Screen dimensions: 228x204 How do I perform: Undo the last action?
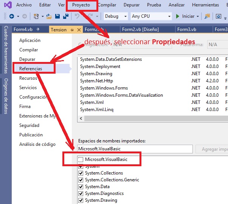tap(77, 16)
